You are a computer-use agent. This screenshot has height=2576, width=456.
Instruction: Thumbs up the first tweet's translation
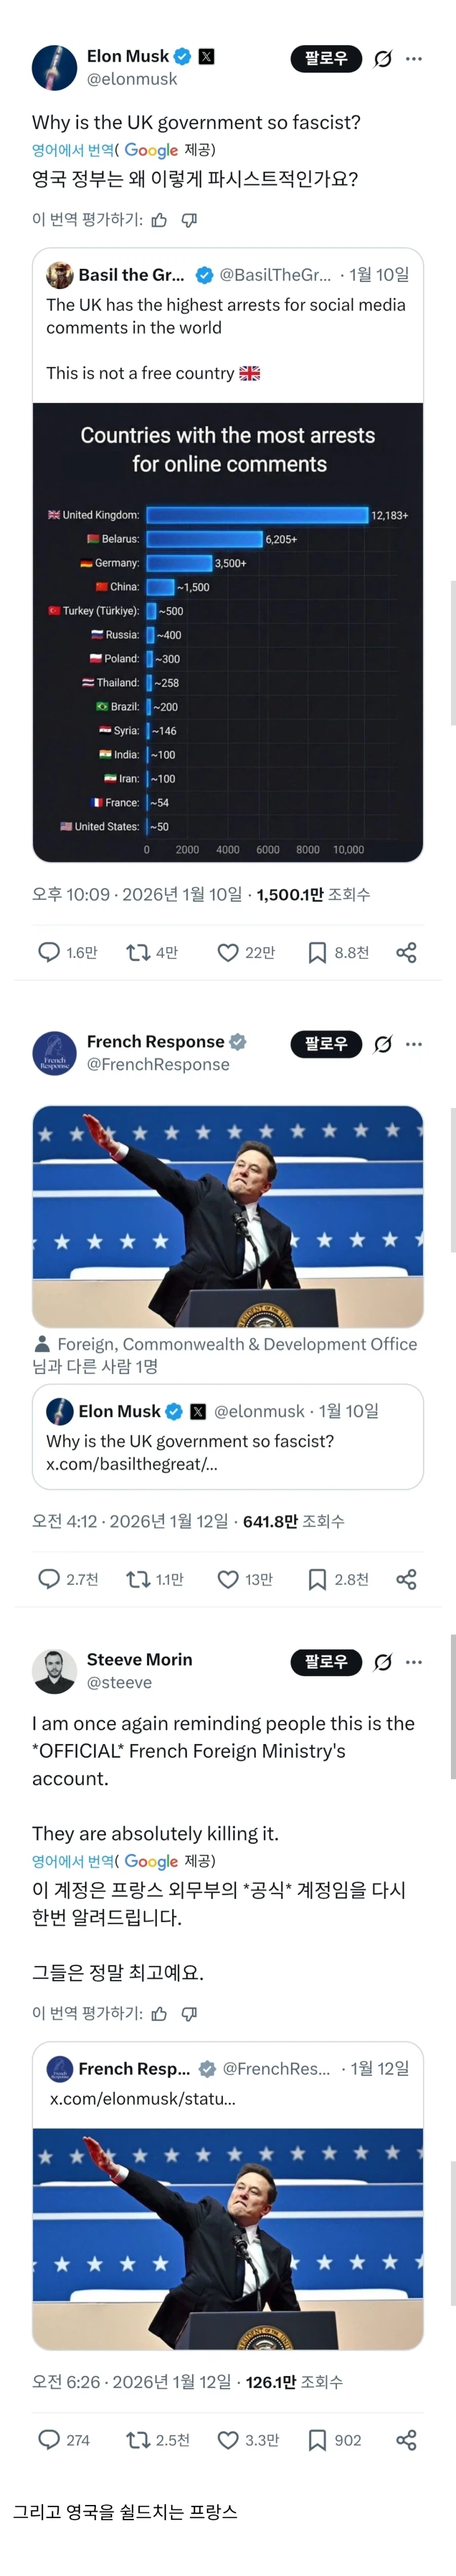pos(160,220)
